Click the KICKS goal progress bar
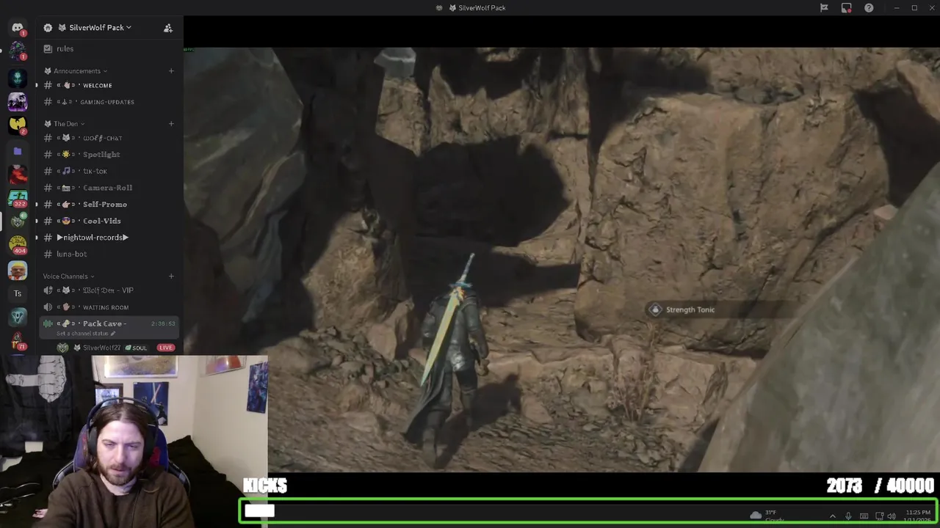The image size is (940, 528). (x=587, y=511)
